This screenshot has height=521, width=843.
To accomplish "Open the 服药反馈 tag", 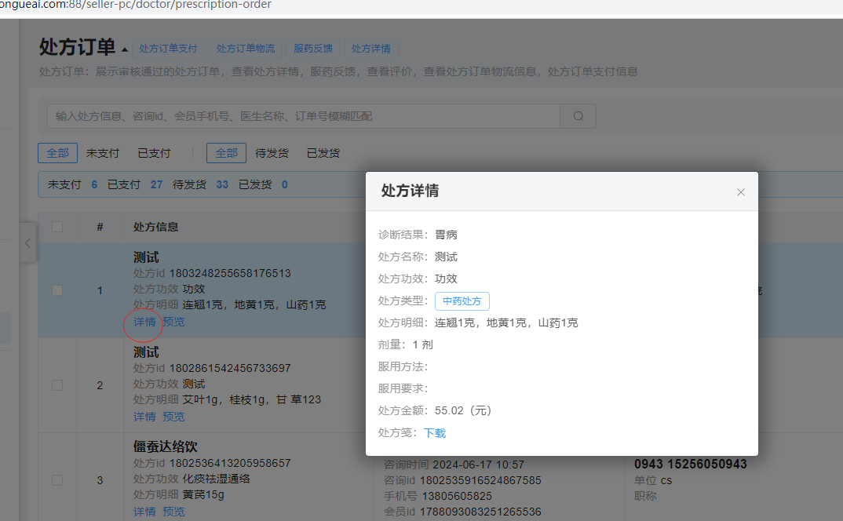I will pos(313,49).
